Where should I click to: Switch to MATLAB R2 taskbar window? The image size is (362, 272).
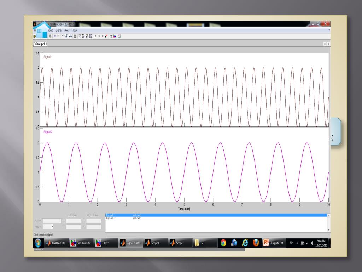point(56,243)
